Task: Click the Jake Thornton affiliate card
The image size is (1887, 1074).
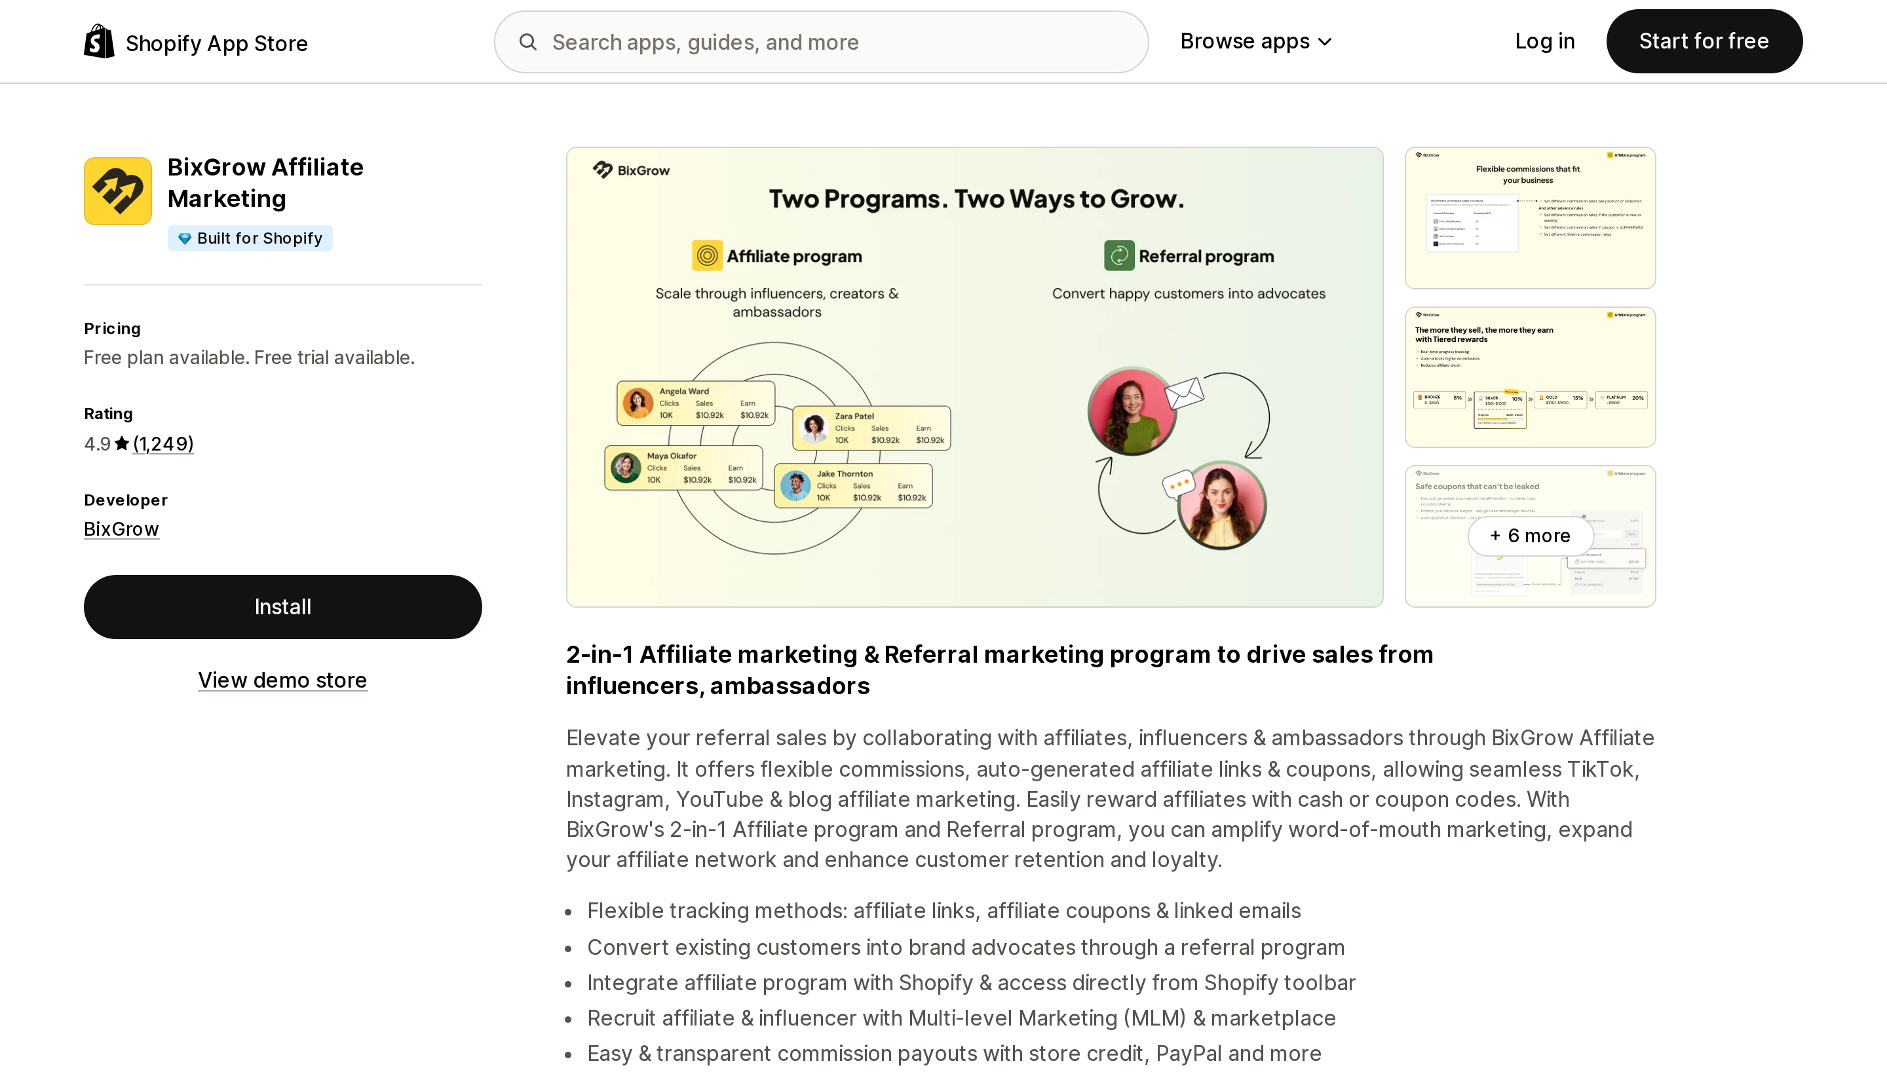Action: pyautogui.click(x=853, y=485)
